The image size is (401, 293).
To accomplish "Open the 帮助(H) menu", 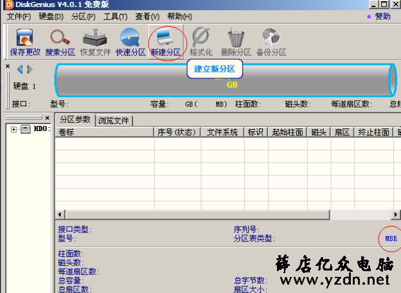I will [x=179, y=17].
